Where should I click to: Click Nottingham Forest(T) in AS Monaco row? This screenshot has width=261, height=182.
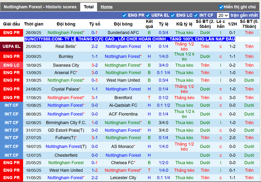pos(66,147)
